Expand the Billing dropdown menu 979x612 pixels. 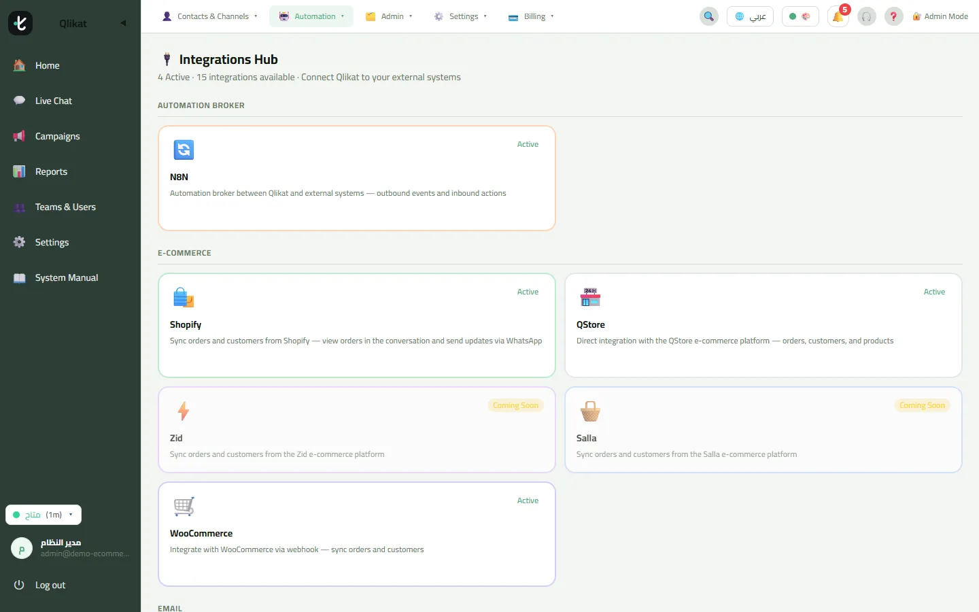[x=531, y=16]
